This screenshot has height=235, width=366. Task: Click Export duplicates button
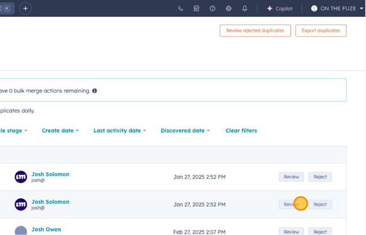(x=321, y=31)
